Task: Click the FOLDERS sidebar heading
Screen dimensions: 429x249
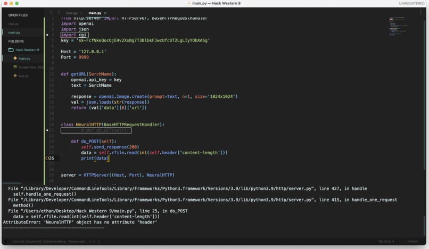Action: pyautogui.click(x=16, y=41)
